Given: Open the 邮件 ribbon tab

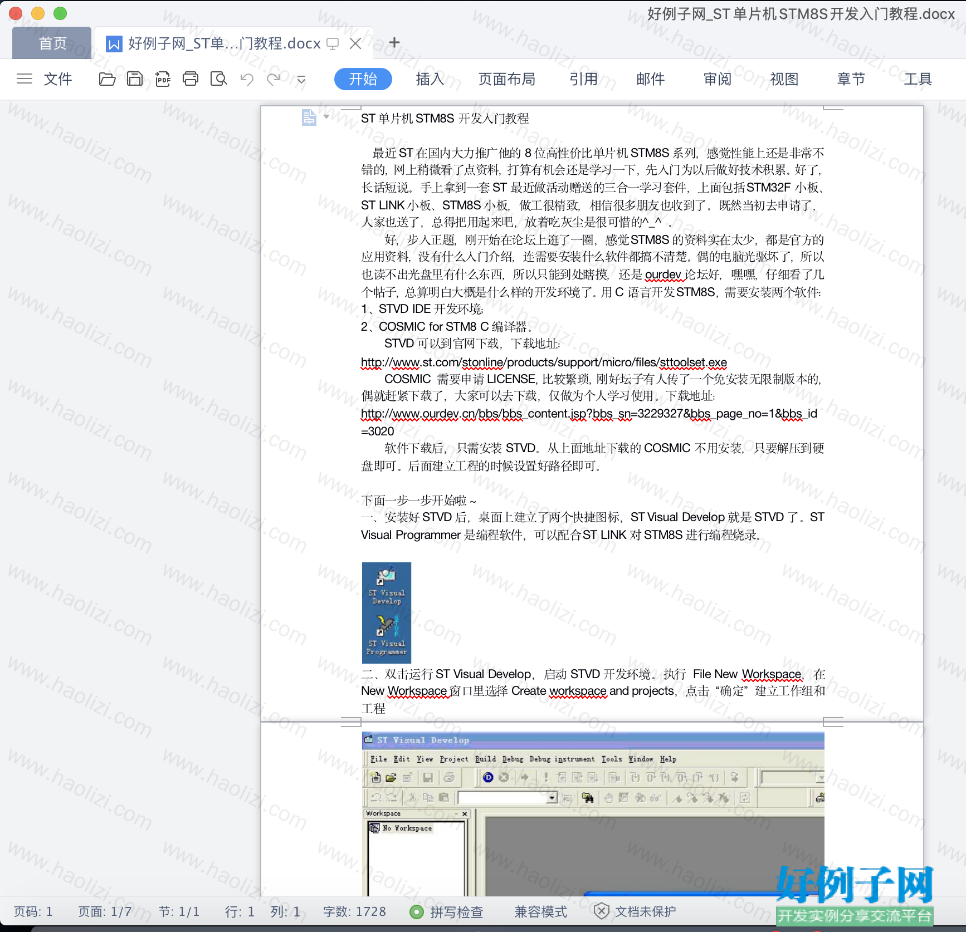Looking at the screenshot, I should pyautogui.click(x=651, y=79).
